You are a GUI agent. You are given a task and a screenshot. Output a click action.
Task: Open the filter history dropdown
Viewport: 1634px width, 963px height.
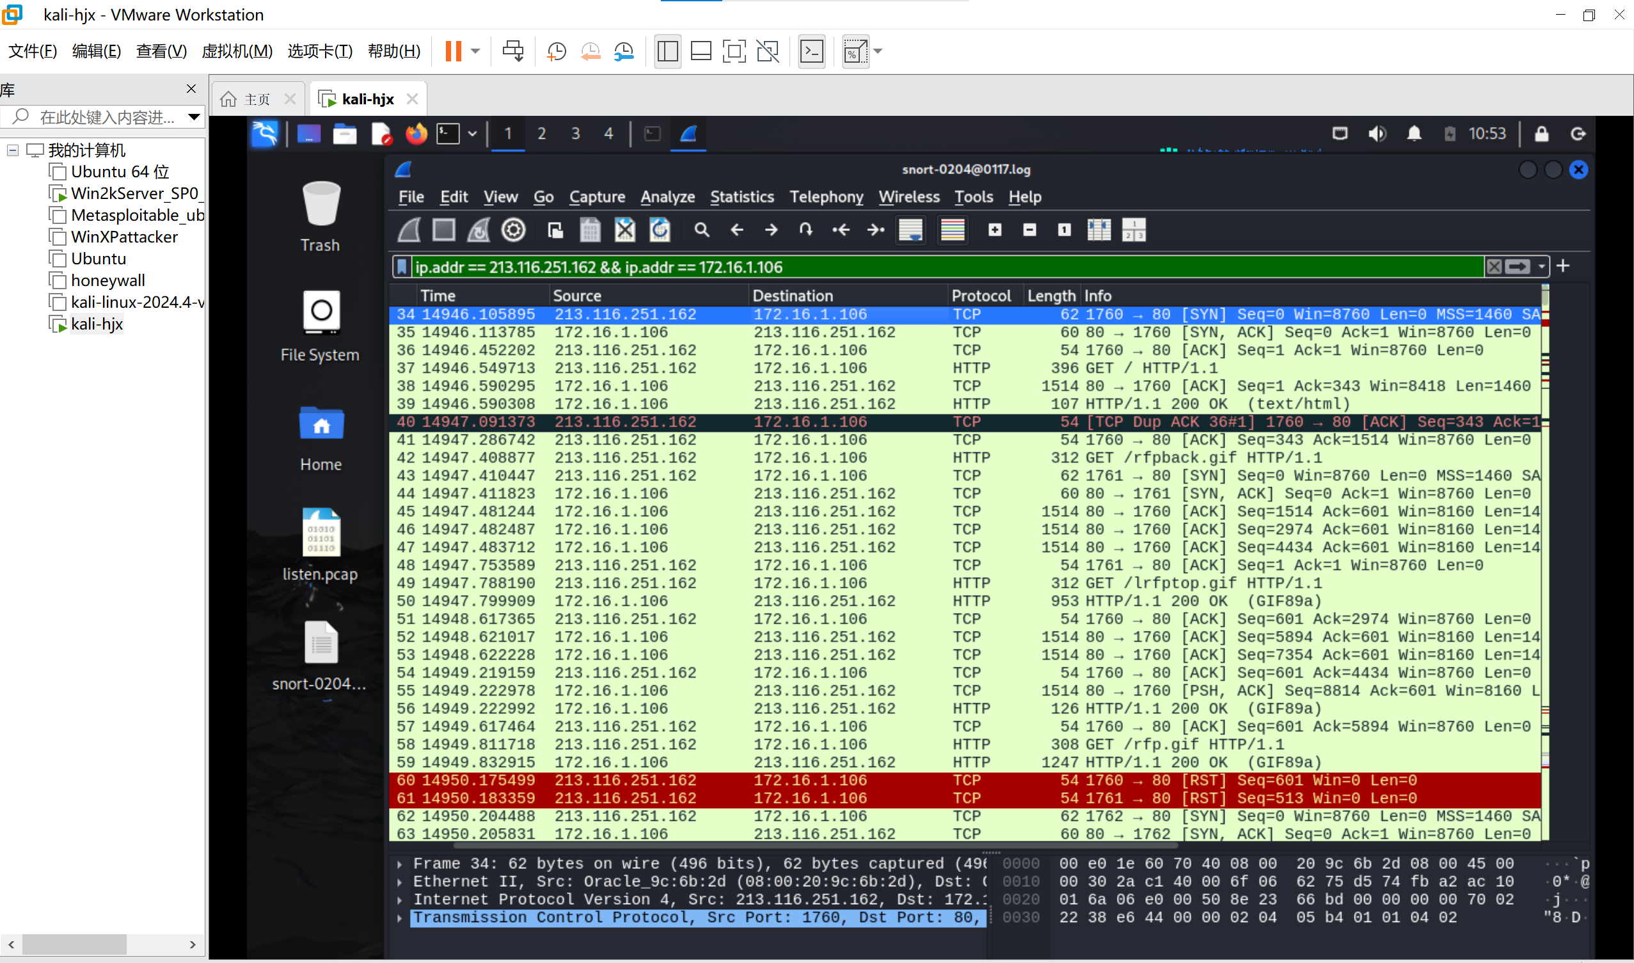[x=1542, y=267]
